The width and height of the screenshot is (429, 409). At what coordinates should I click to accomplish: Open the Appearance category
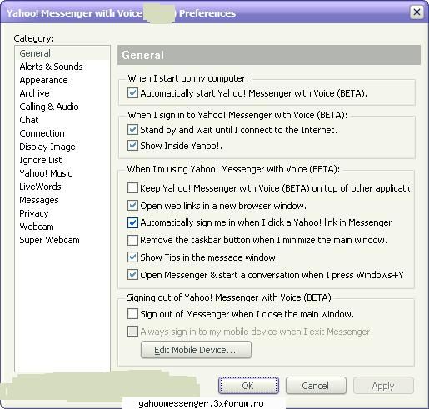tap(43, 80)
